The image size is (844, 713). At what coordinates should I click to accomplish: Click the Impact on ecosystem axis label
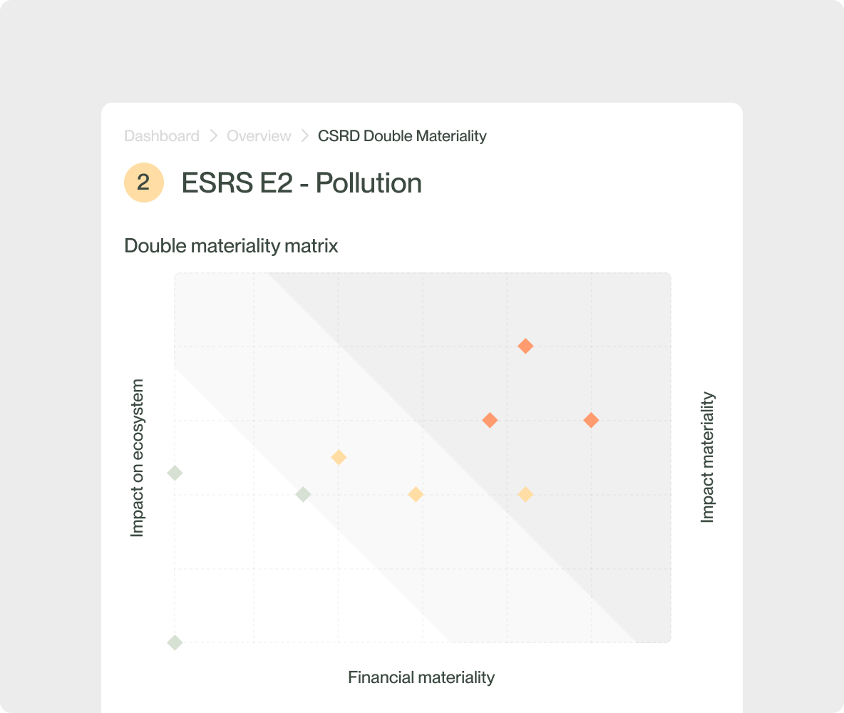(x=138, y=458)
